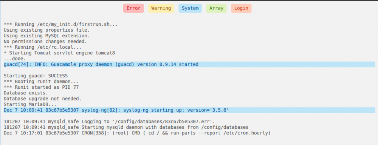Image resolution: width=378 pixels, height=145 pixels.
Task: Click the 'Using existing properties file' line
Action: 46,30
